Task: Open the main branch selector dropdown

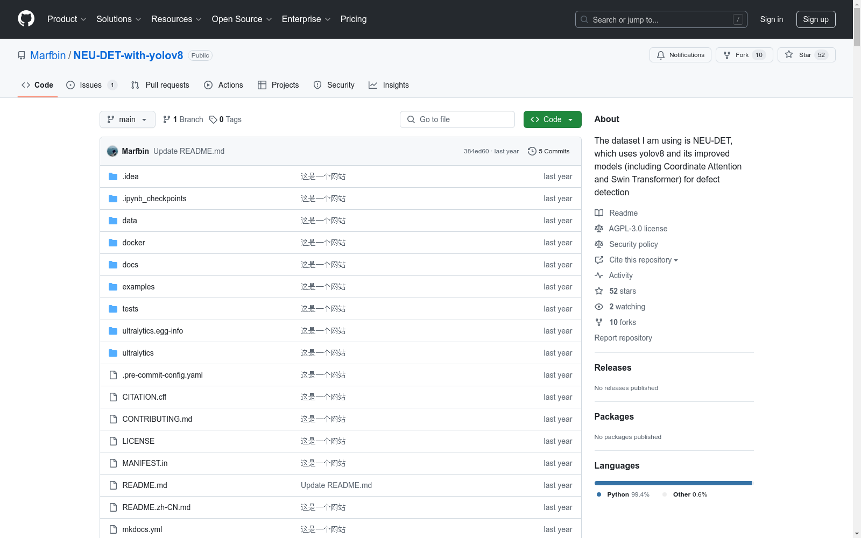Action: pos(128,119)
